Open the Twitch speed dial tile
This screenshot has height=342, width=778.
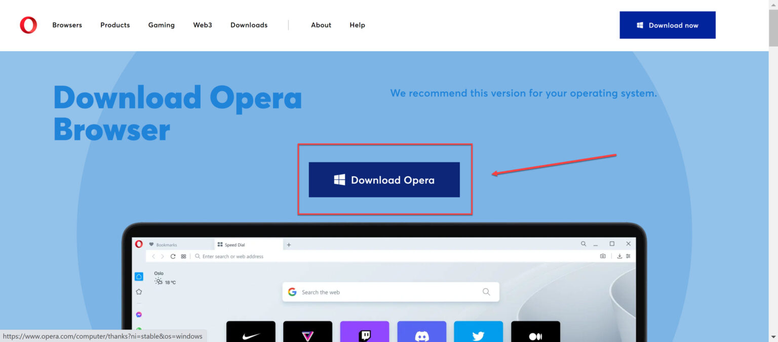coord(365,332)
